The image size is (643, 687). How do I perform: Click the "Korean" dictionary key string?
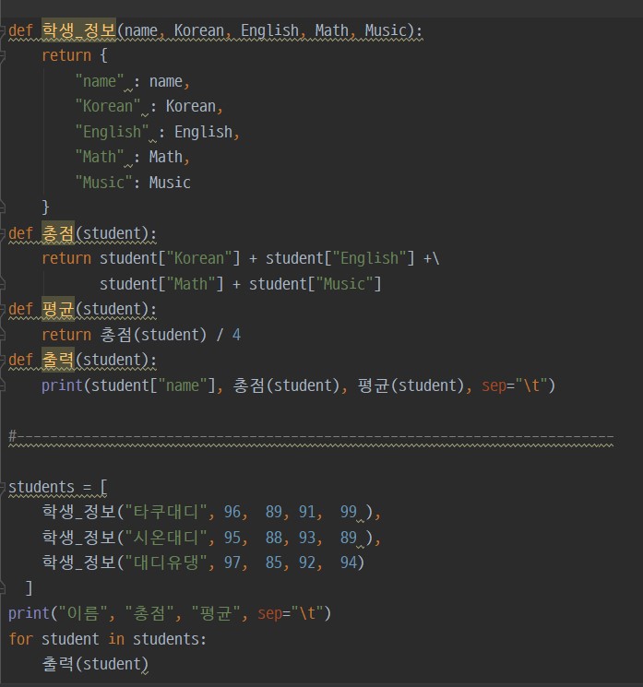108,106
